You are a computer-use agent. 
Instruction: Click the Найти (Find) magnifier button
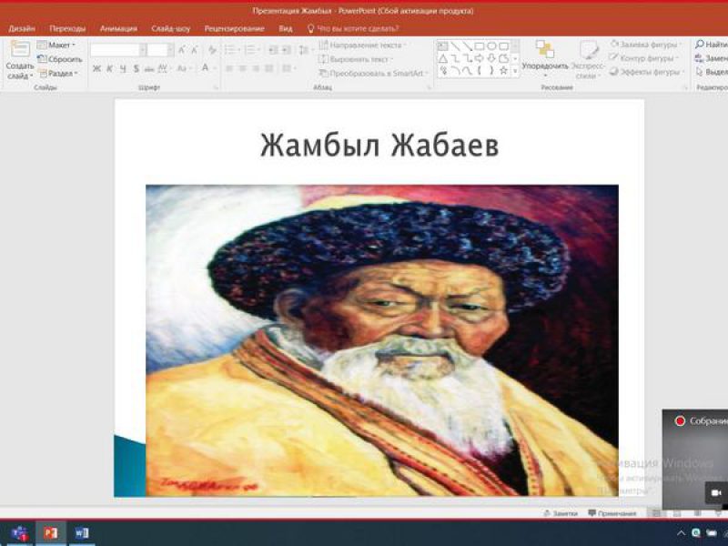pyautogui.click(x=711, y=45)
